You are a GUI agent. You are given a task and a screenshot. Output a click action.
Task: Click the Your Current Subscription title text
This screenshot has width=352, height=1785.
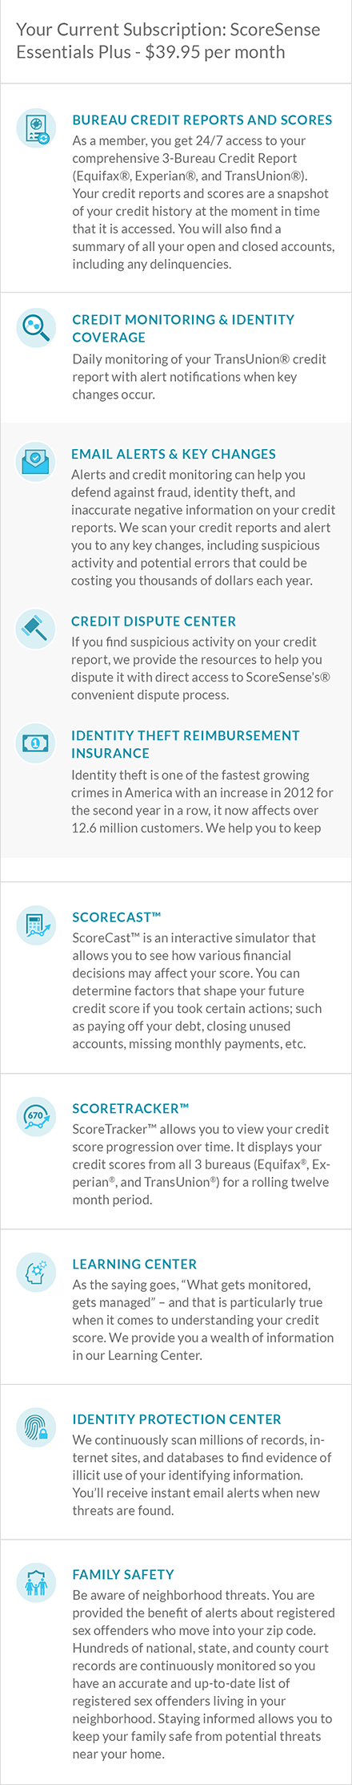168,41
